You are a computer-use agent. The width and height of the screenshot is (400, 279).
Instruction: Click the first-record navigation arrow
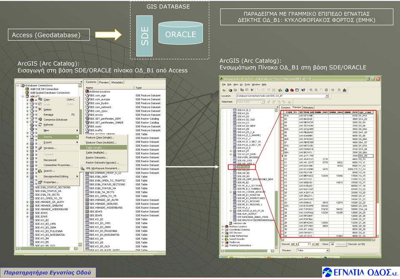click(x=292, y=244)
